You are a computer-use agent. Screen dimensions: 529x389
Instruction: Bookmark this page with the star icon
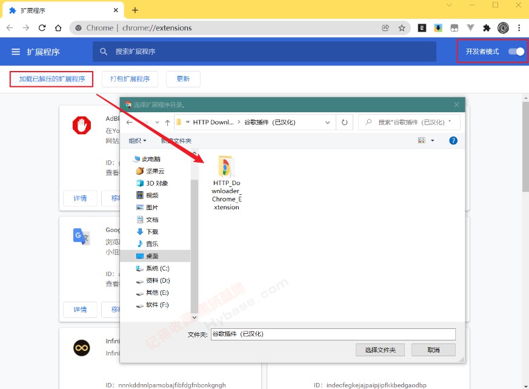tap(402, 28)
